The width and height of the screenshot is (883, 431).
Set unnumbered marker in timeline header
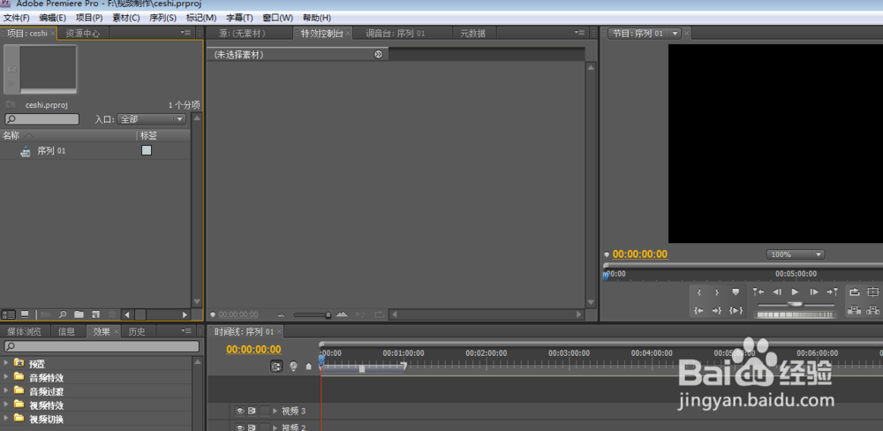coord(308,367)
